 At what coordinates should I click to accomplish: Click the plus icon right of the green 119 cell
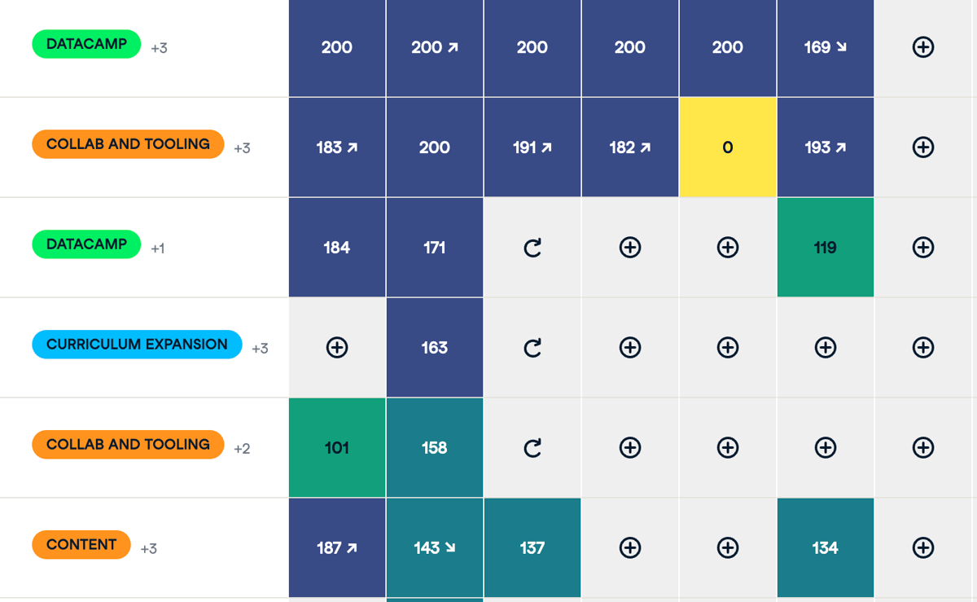(x=922, y=248)
